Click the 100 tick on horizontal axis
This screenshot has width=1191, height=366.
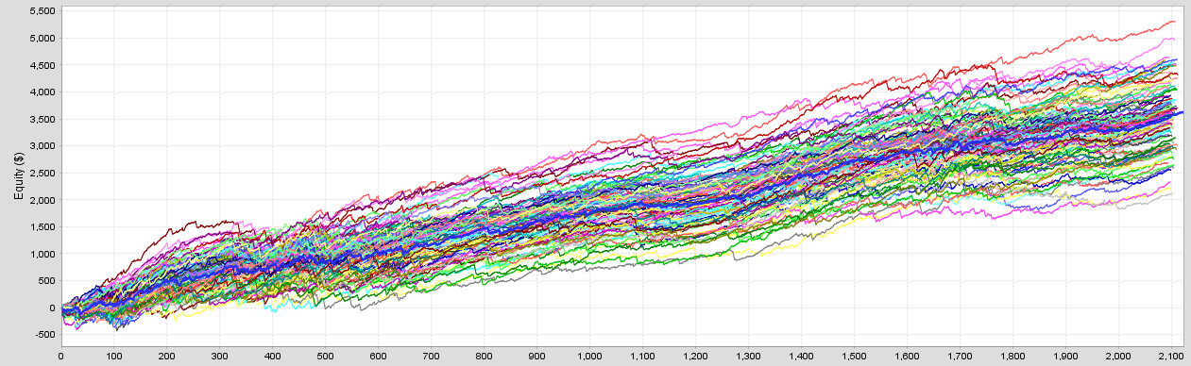tap(113, 358)
